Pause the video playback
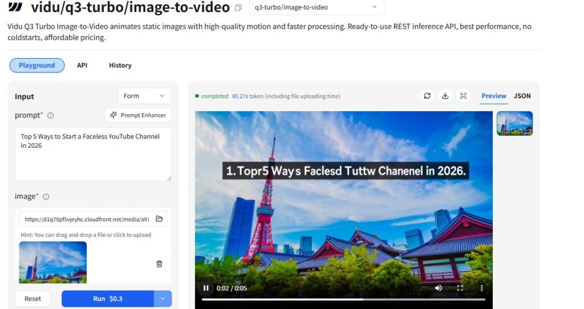Viewport: 584px width, 309px height. coord(206,288)
